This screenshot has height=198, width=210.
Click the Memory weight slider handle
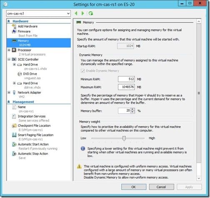pos(124,138)
